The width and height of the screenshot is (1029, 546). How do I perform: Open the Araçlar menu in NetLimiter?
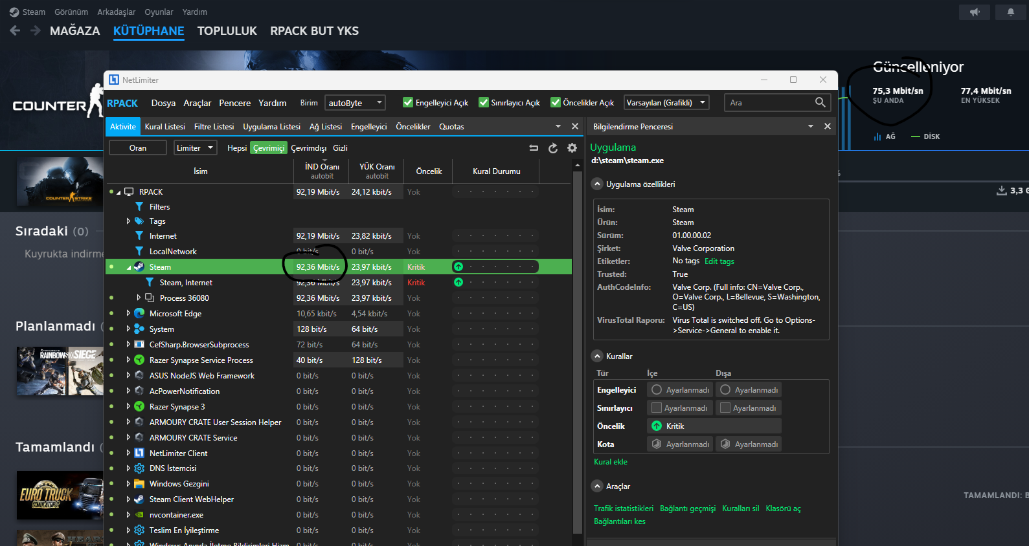[x=197, y=103]
